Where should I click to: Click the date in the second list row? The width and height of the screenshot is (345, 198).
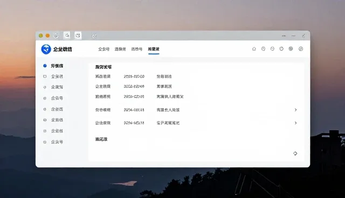coord(134,87)
